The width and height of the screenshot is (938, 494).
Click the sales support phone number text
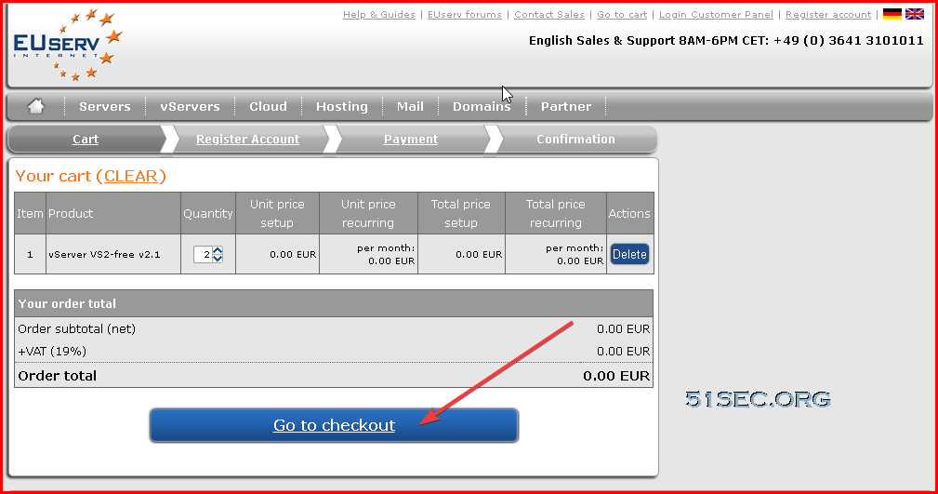(x=848, y=41)
